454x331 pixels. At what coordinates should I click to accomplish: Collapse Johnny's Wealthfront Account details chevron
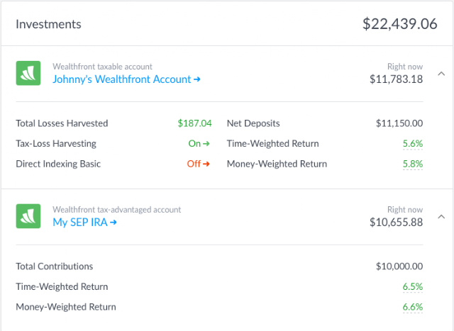[x=441, y=73]
